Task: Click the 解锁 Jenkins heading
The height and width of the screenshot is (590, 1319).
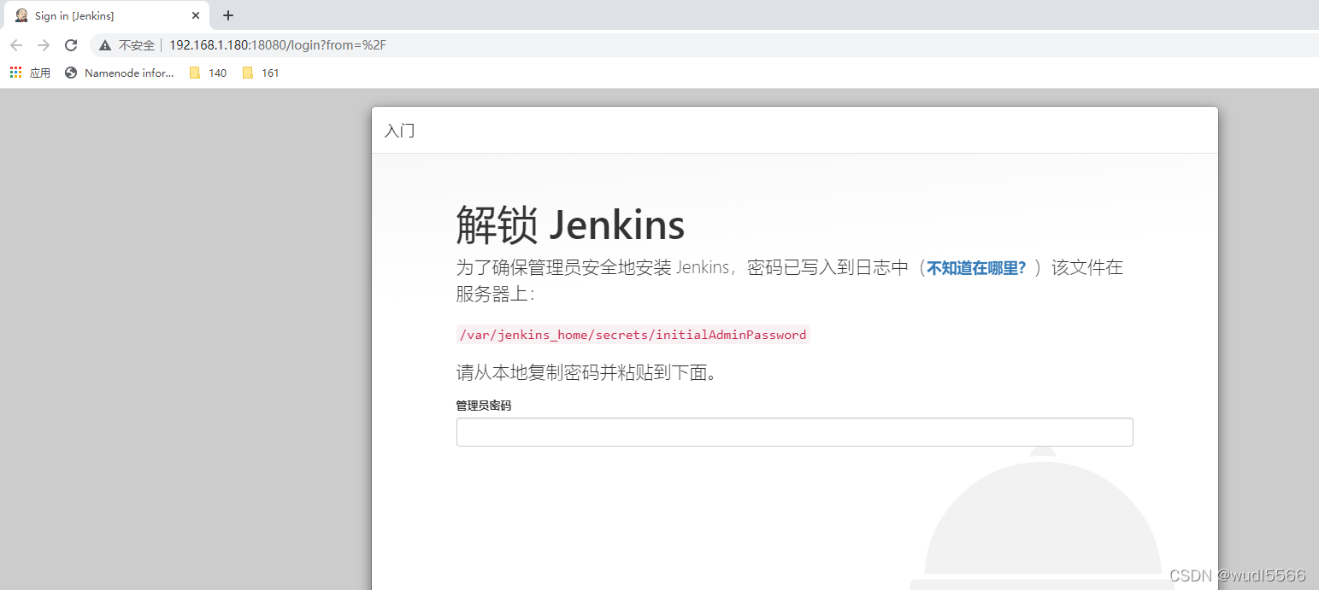Action: 570,225
